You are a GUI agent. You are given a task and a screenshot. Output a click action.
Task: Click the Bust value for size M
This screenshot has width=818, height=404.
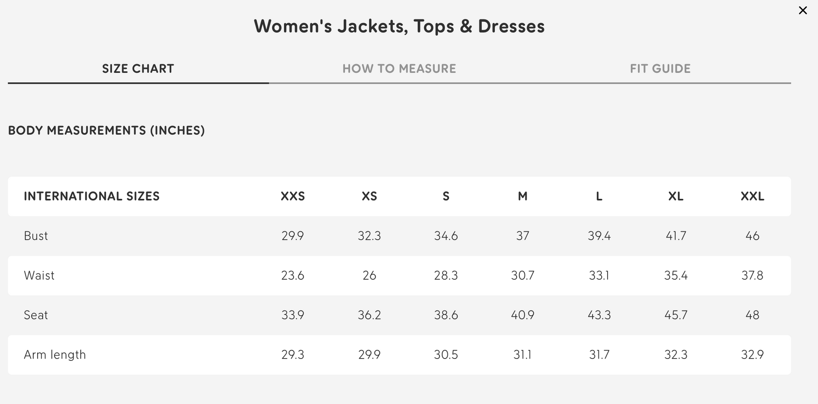523,236
